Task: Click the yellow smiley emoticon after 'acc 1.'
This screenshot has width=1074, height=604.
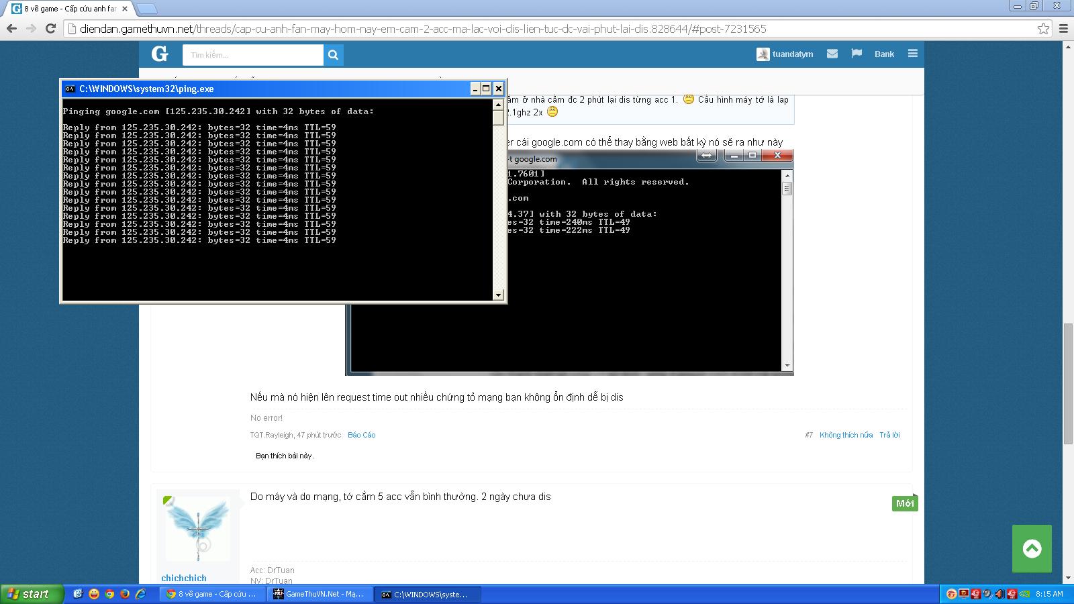Action: [689, 99]
